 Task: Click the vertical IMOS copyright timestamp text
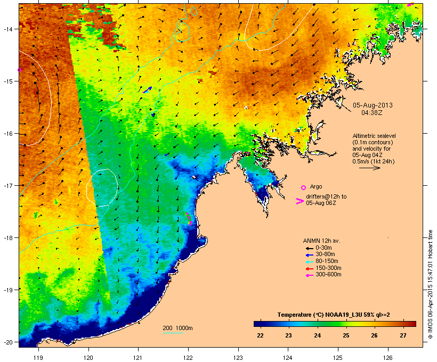[430, 284]
